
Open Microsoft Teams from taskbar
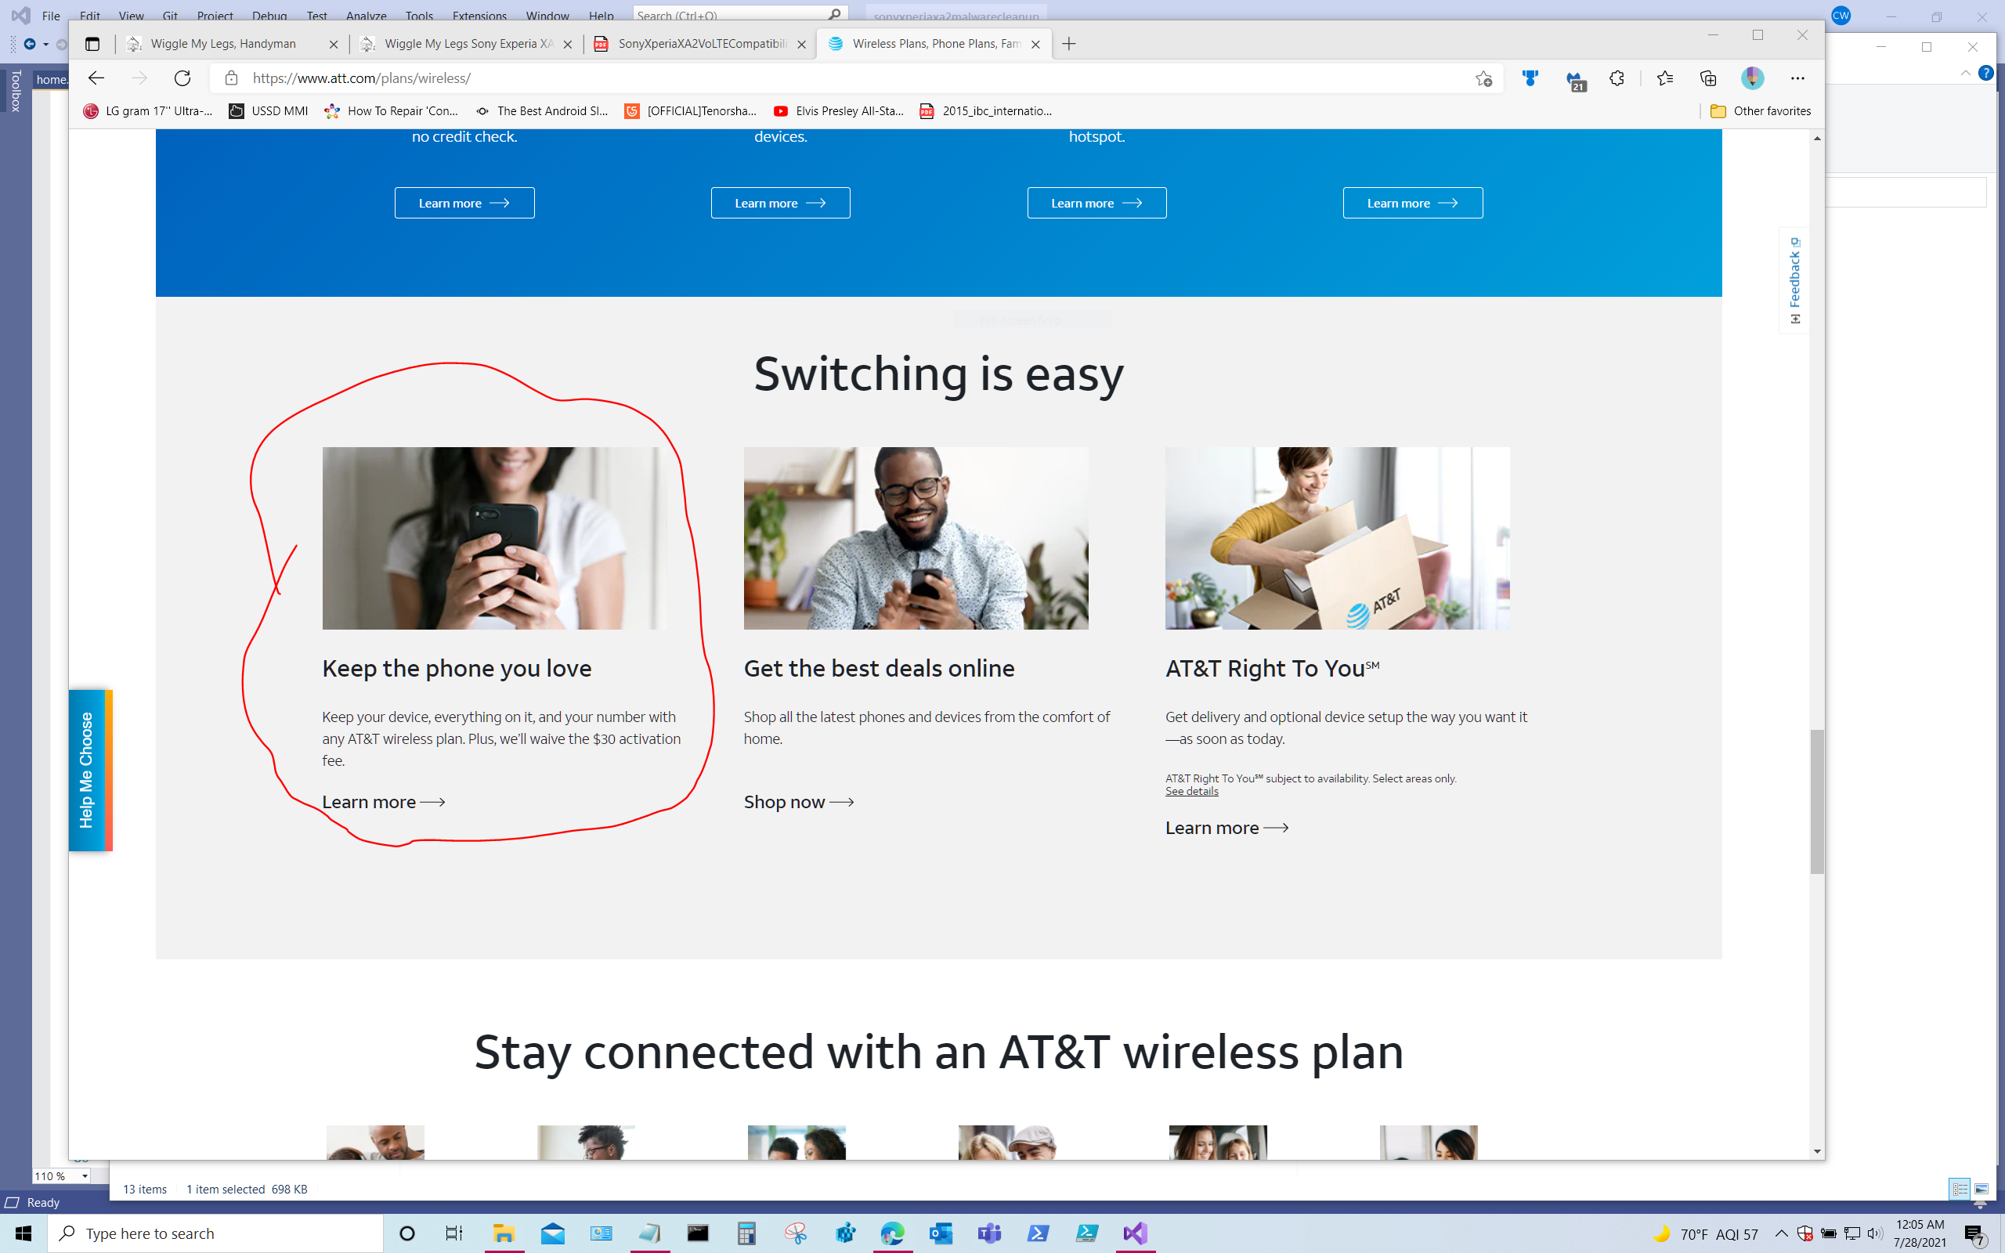(x=989, y=1233)
